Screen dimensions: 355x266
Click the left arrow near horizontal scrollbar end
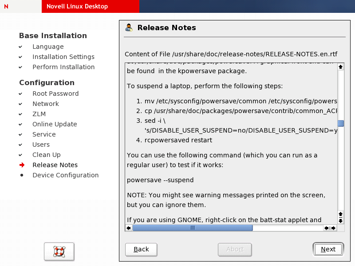pyautogui.click(x=327, y=228)
